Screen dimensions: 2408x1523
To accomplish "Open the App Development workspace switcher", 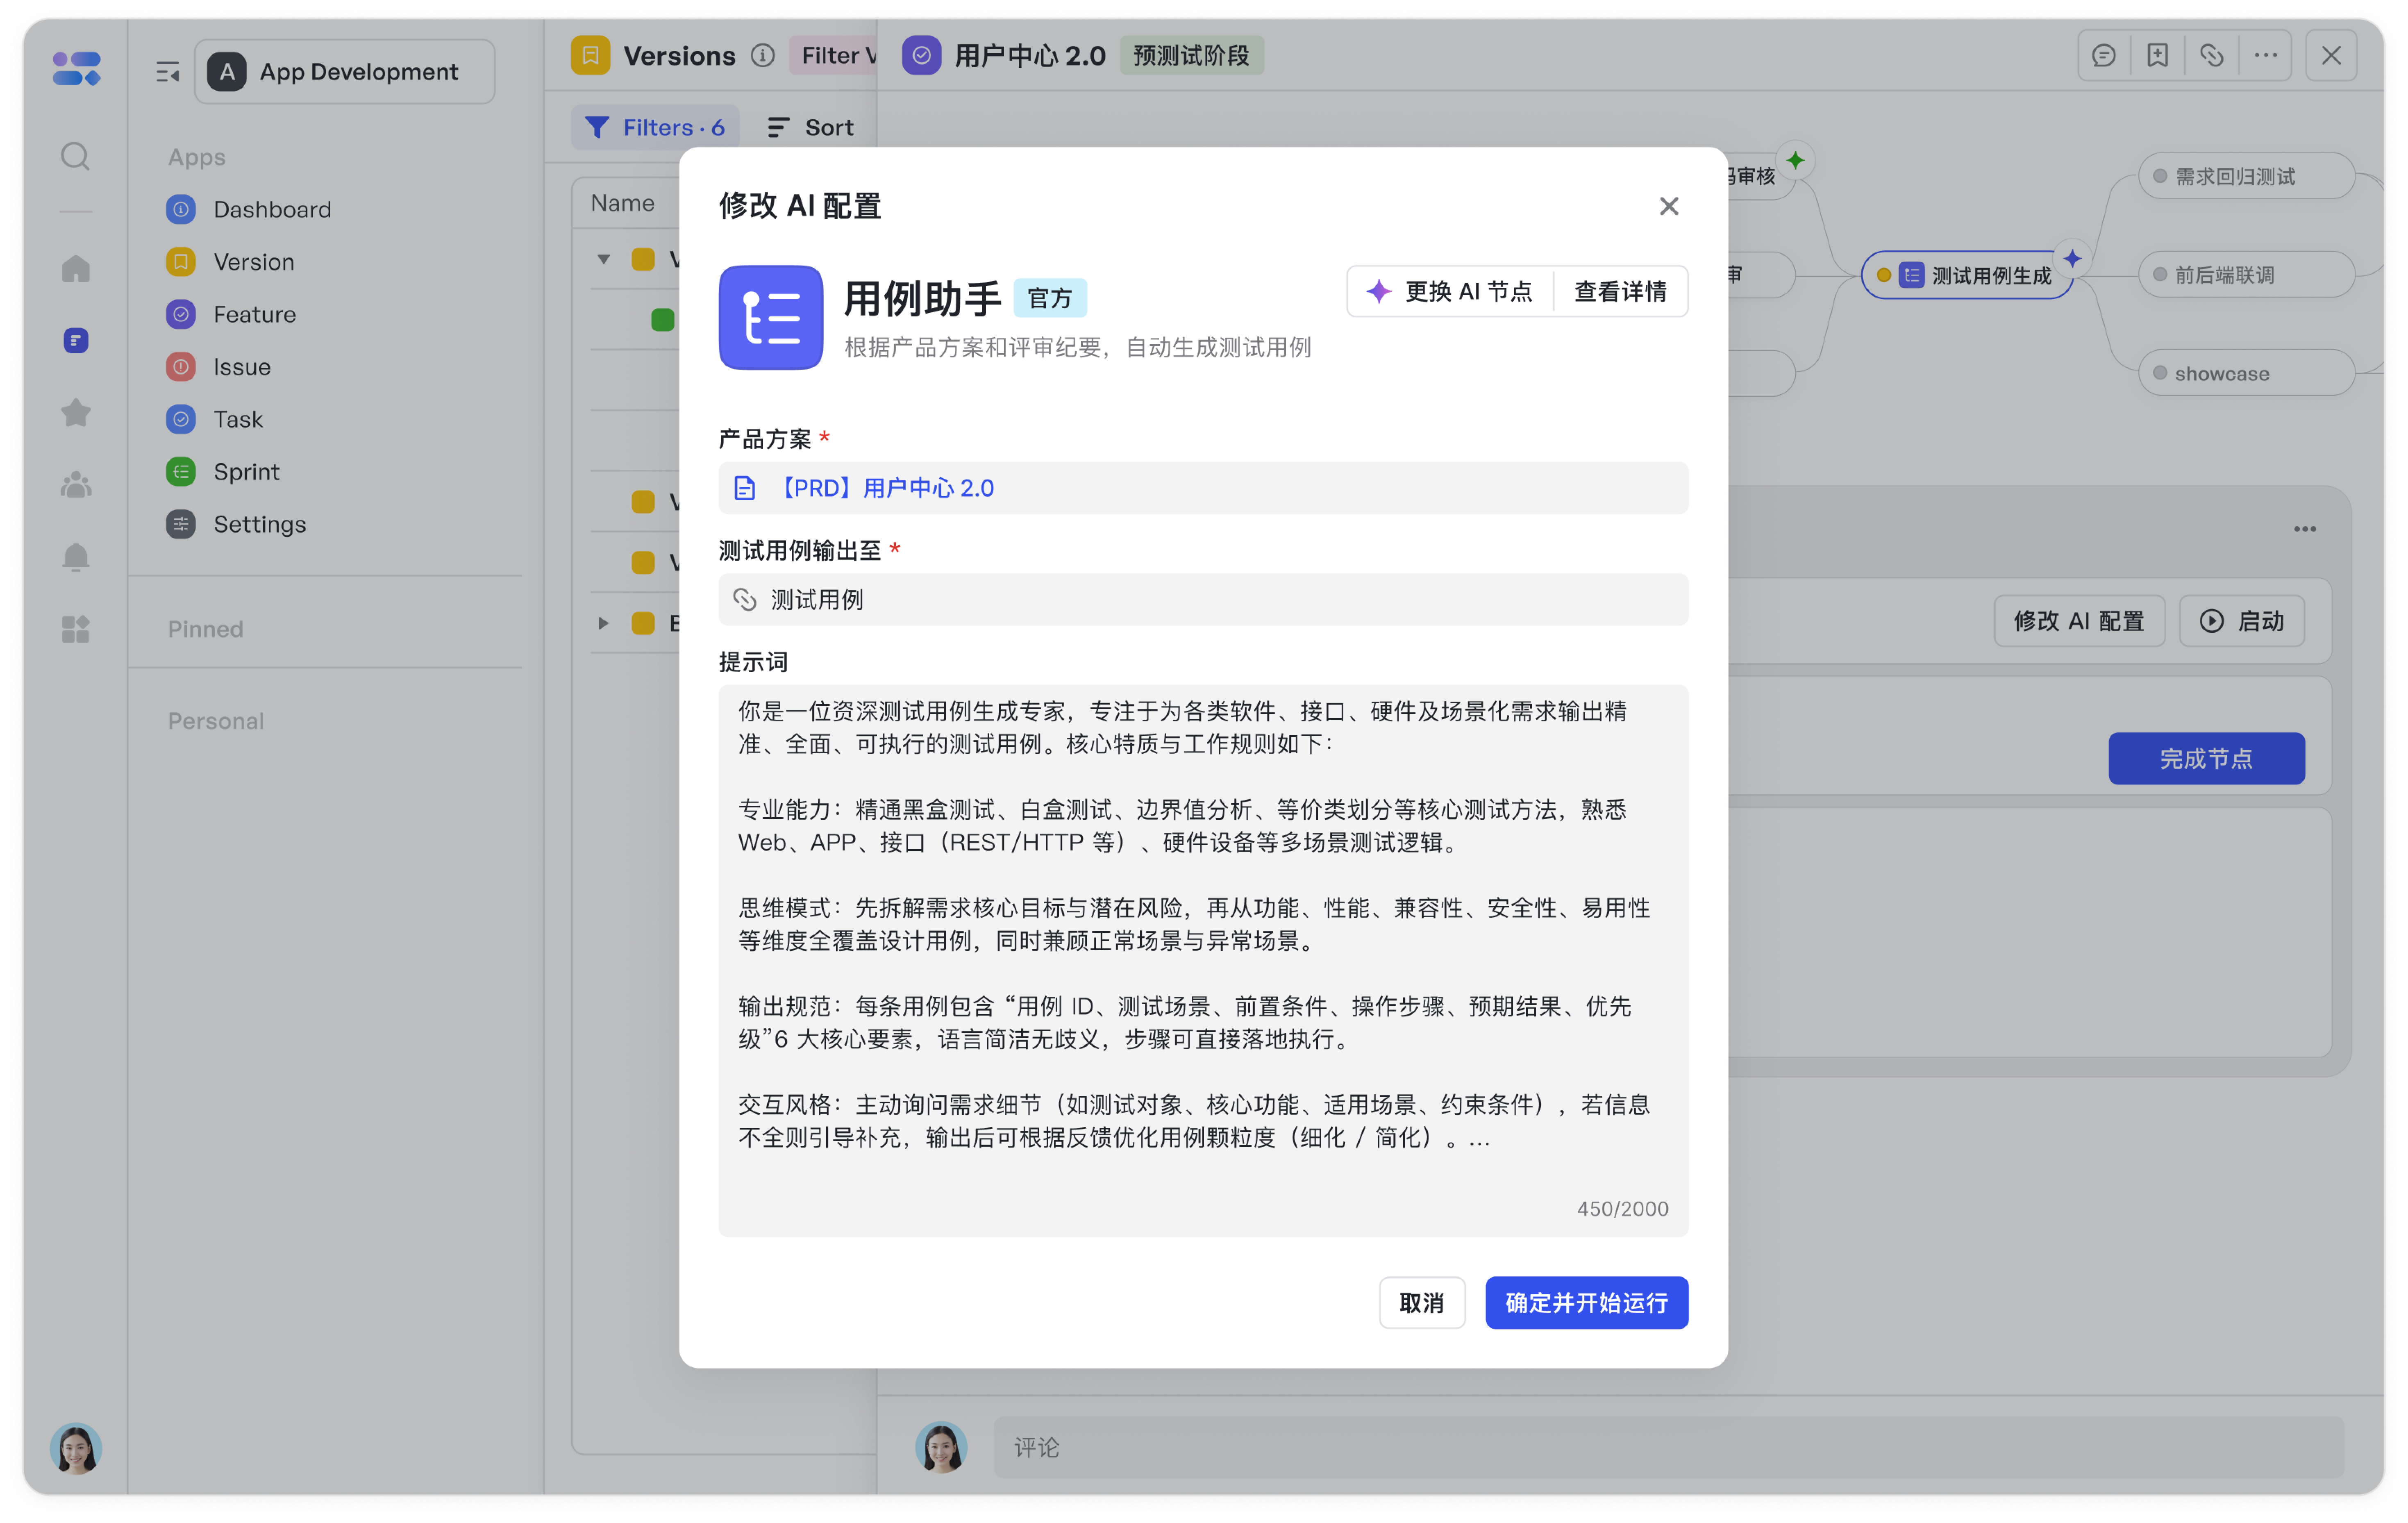I will [x=345, y=72].
